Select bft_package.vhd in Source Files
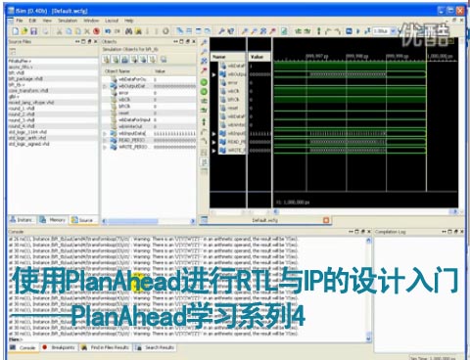 [x=25, y=78]
